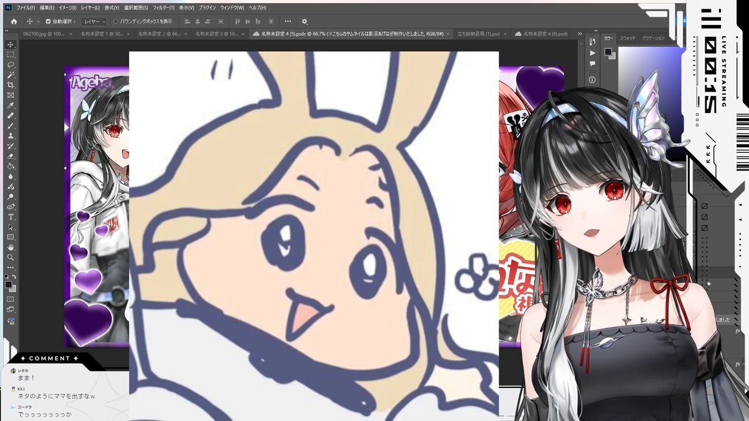The image size is (749, 421).
Task: Click the toolbar foreground color swatch
Action: [8, 284]
